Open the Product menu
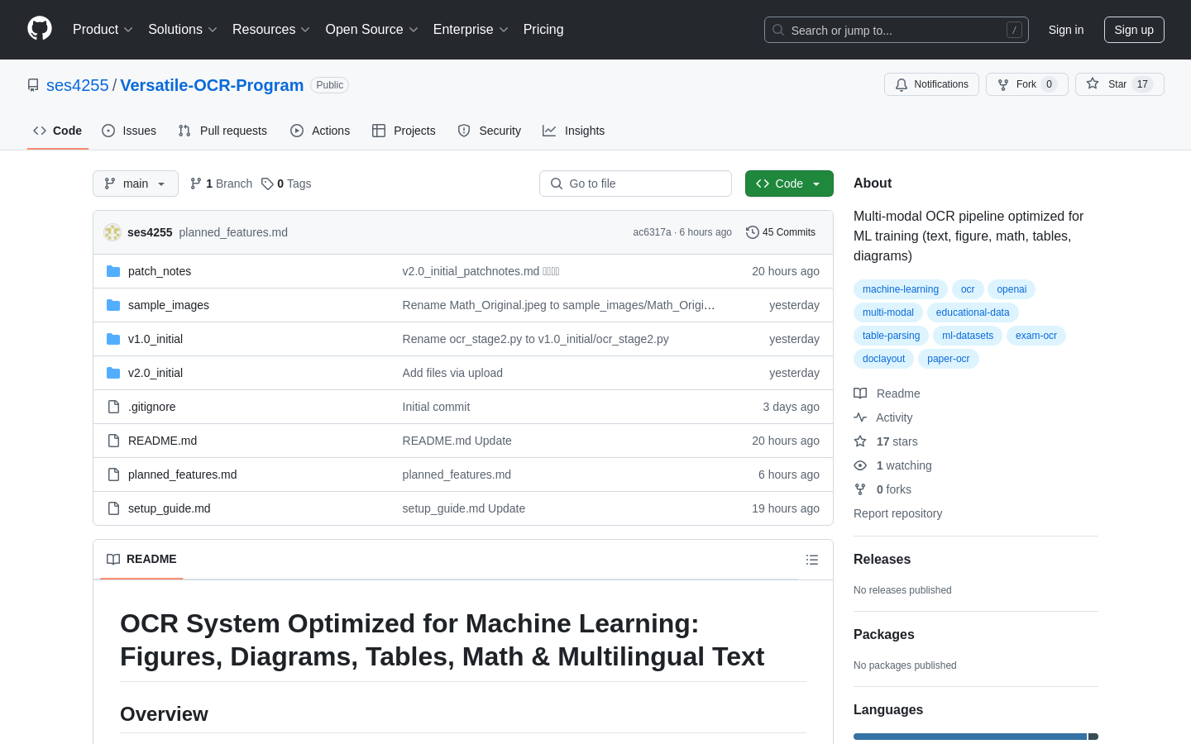The height and width of the screenshot is (744, 1191). click(103, 30)
